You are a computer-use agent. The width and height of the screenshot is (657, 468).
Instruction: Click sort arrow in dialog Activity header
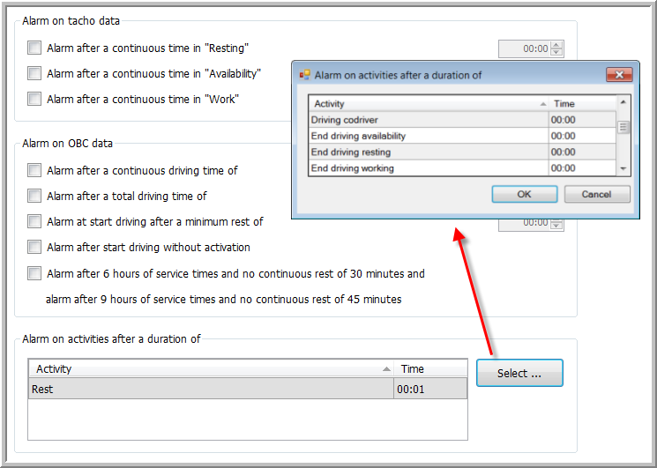tap(542, 104)
